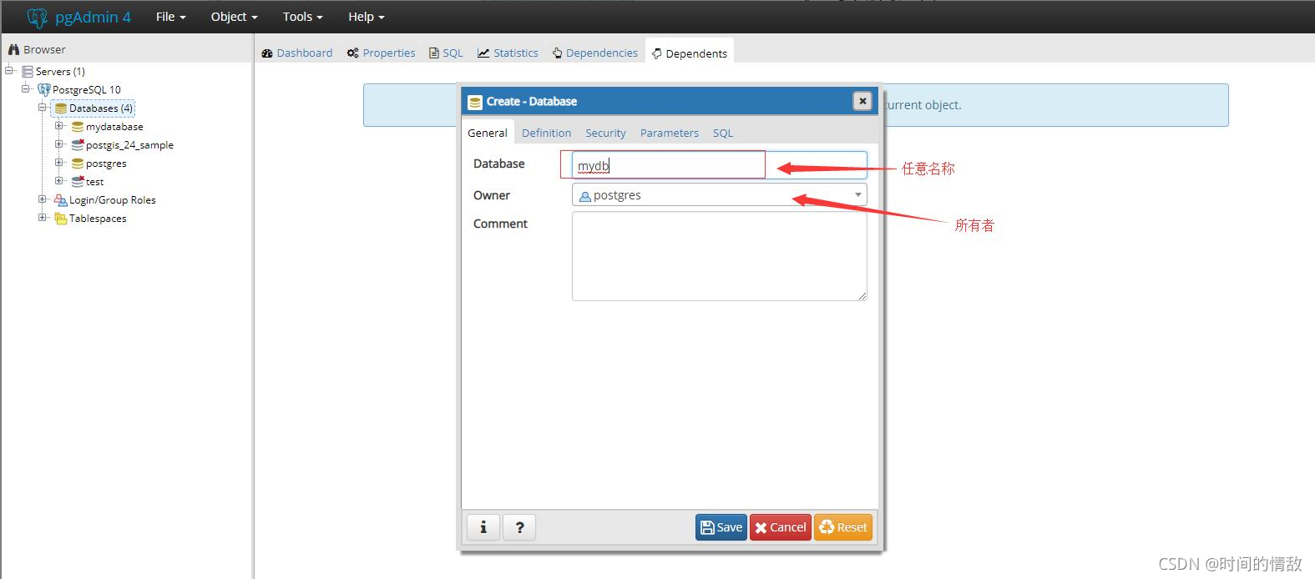
Task: Open the dialog's SQL tab
Action: point(723,133)
